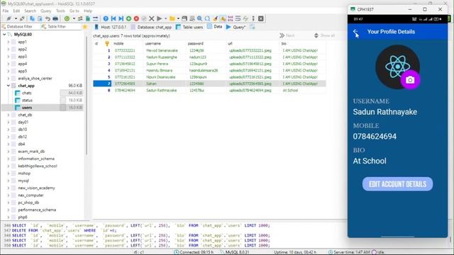
Task: Open refresh icon dropdown arrow
Action: 74,18
